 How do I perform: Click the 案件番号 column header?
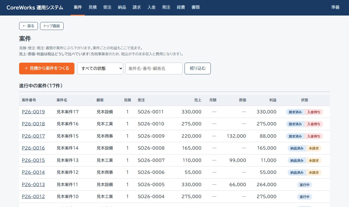29,100
